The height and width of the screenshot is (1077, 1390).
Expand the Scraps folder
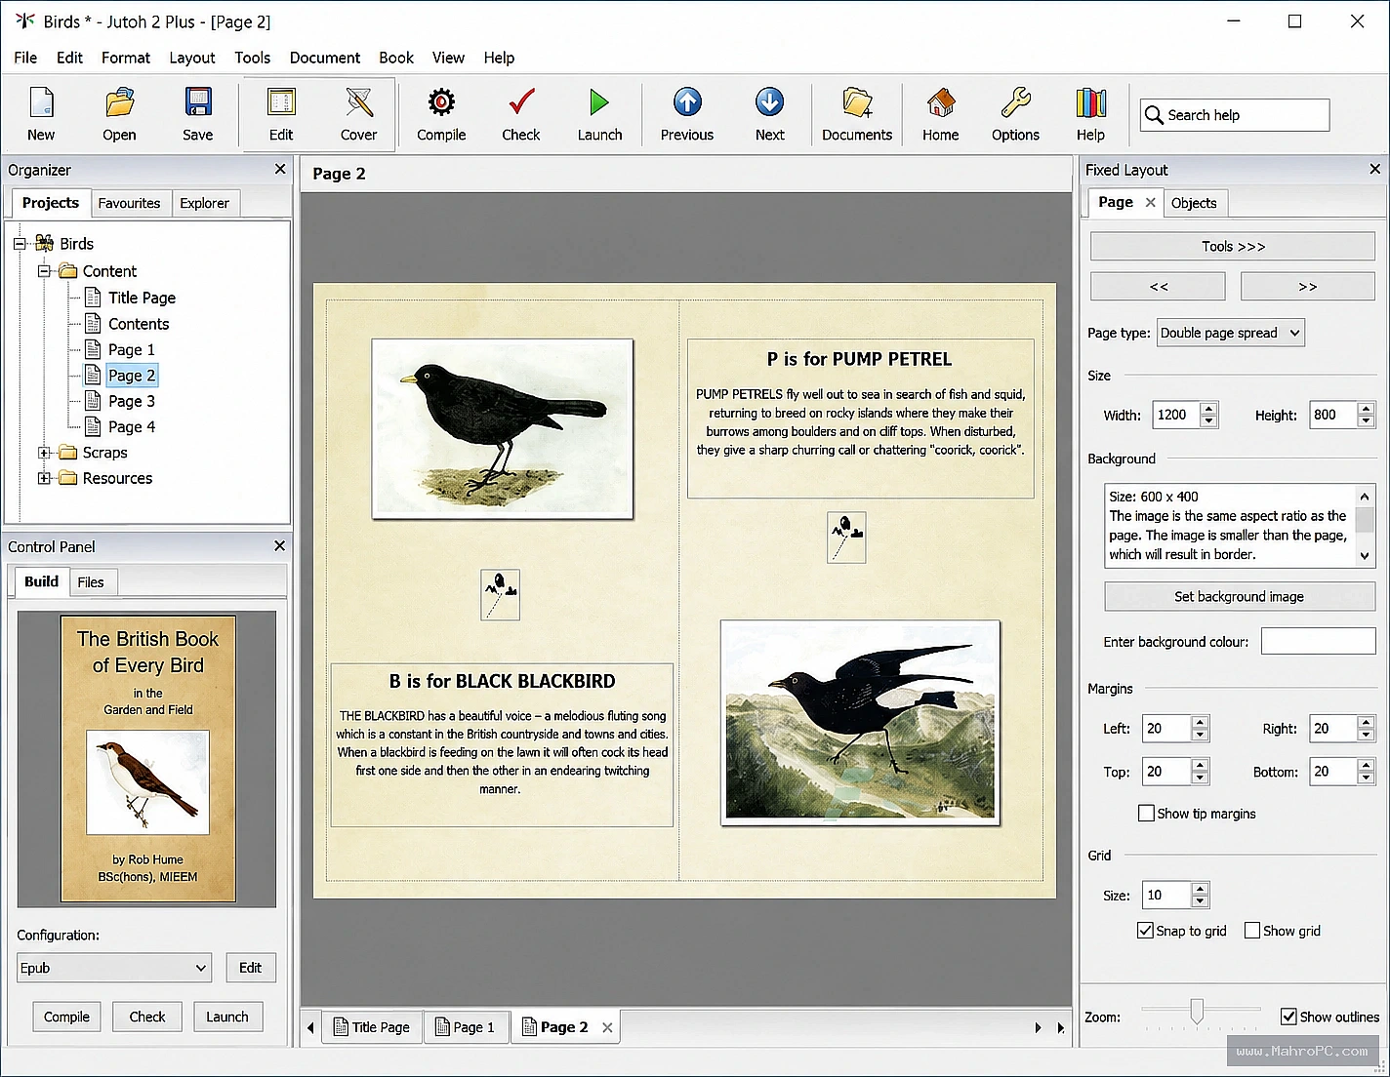coord(44,453)
